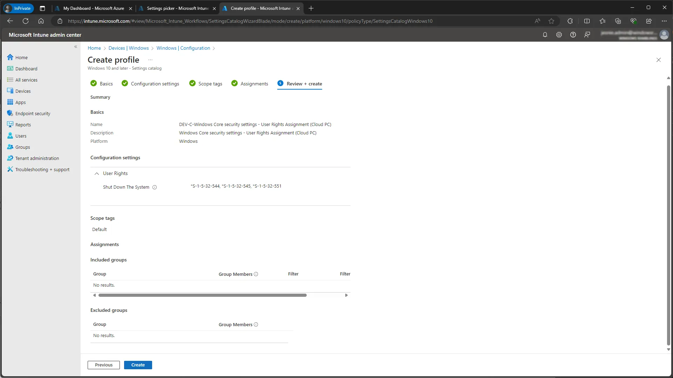Open the ellipsis menu beside Create profile
The image size is (673, 378).
(150, 60)
